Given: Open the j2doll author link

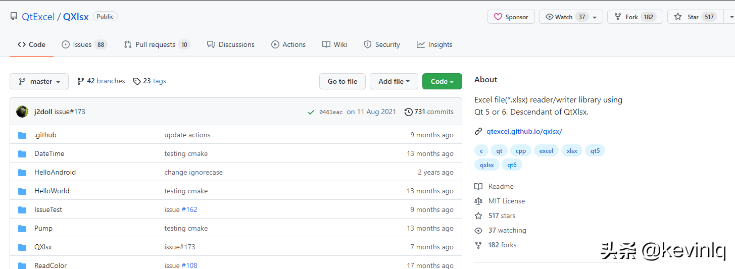Looking at the screenshot, I should click(43, 112).
